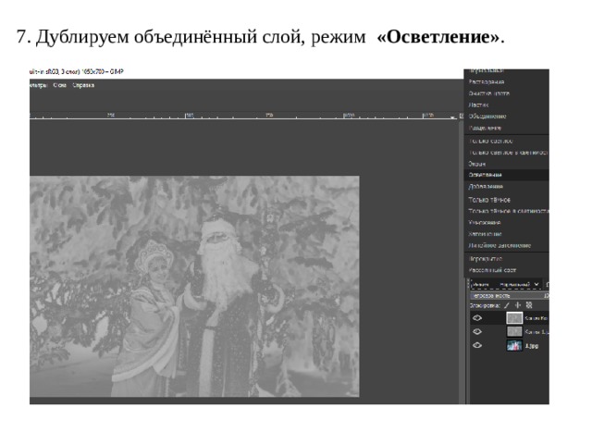Toggle eye icon of 1.jpg layer
The width and height of the screenshot is (592, 444).
point(477,345)
